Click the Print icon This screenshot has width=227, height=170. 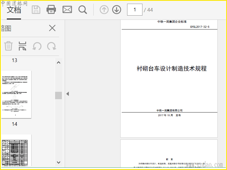51,10
